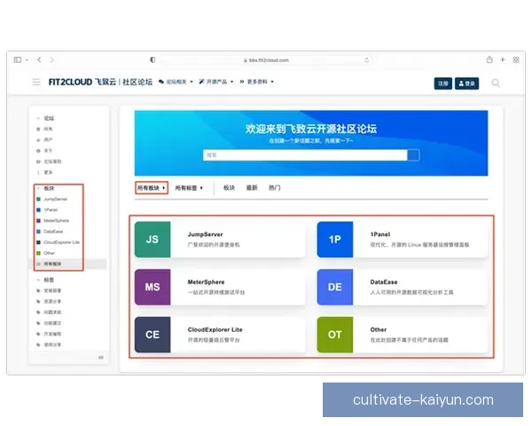This screenshot has height=426, width=532.
Task: Select the 资源分享 tag in sidebar
Action: click(x=52, y=302)
